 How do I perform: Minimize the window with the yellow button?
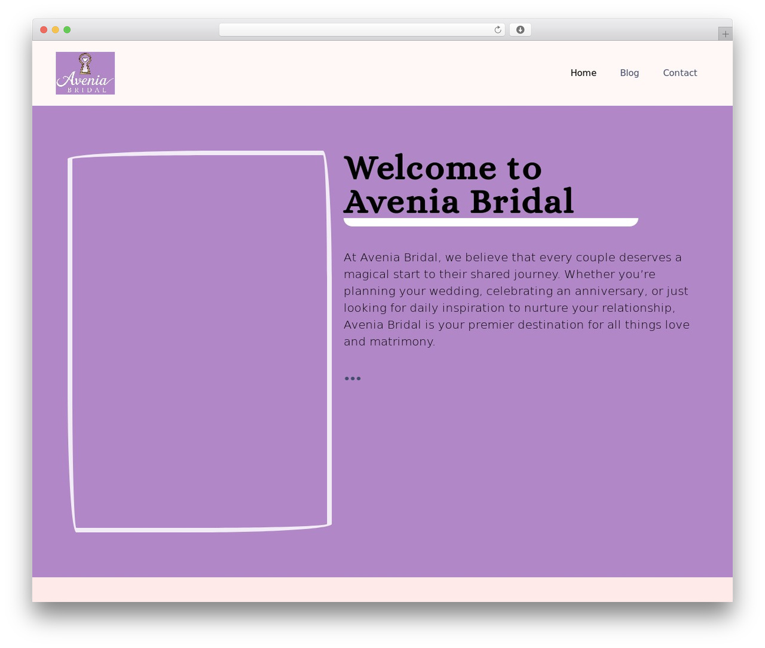pyautogui.click(x=56, y=30)
